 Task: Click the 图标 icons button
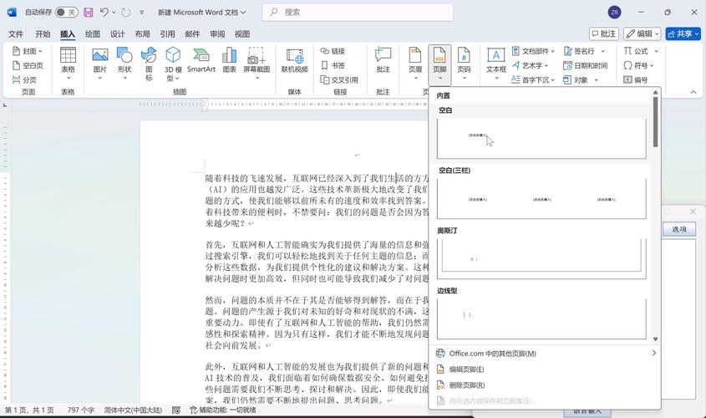pyautogui.click(x=149, y=64)
